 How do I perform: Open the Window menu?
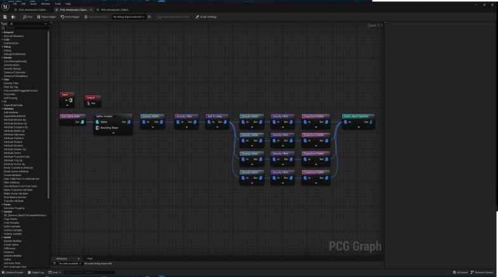pyautogui.click(x=46, y=4)
